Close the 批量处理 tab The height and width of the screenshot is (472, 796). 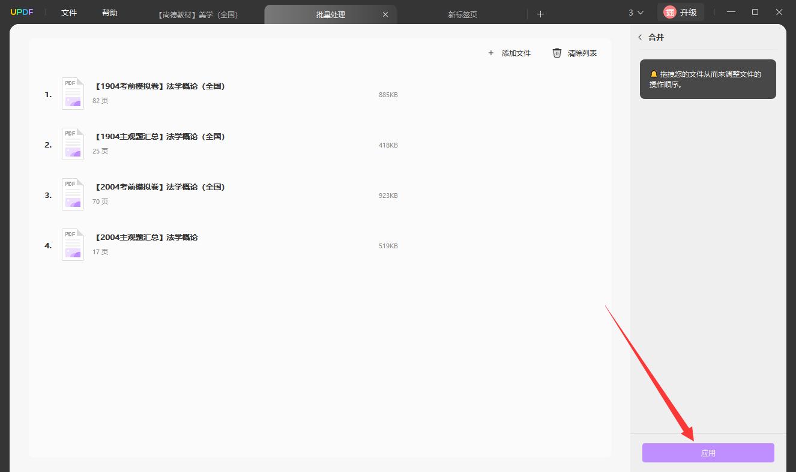(385, 14)
